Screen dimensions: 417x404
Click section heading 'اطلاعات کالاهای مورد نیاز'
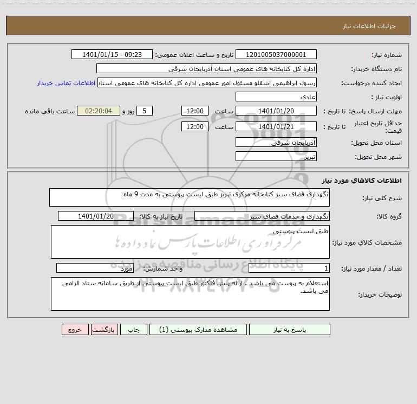tap(361, 181)
